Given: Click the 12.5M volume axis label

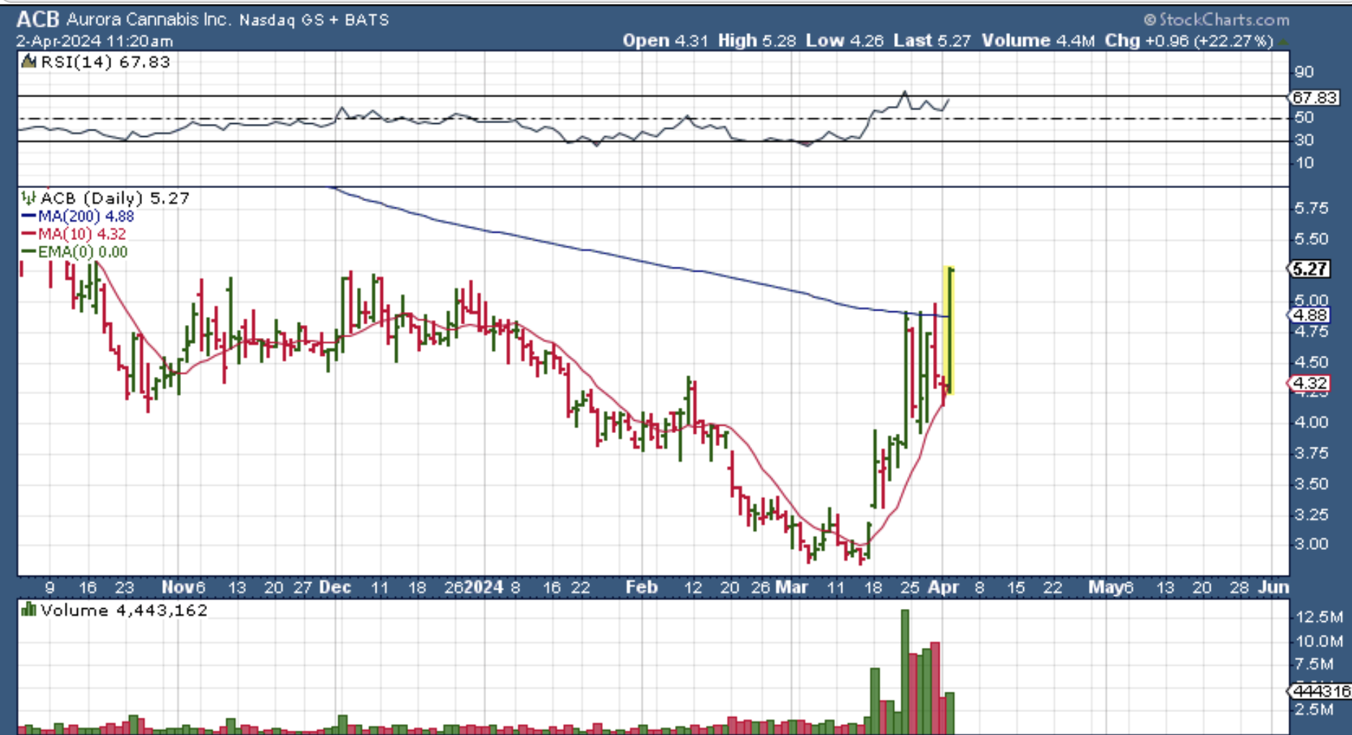Looking at the screenshot, I should pyautogui.click(x=1319, y=617).
